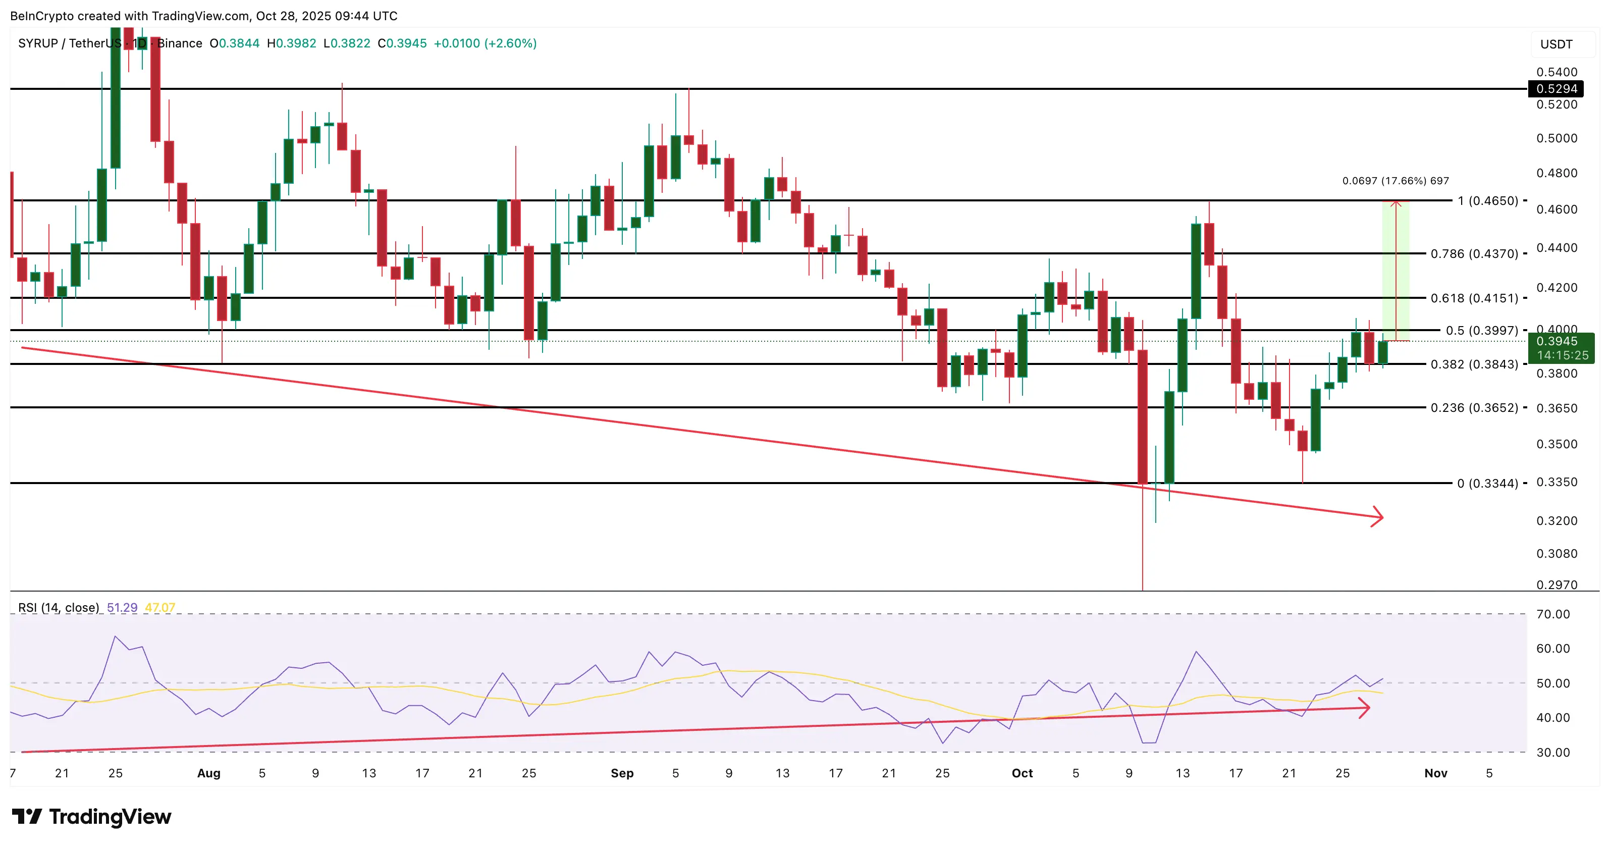Click the TradingView logo icon
1610x847 pixels.
click(x=27, y=816)
